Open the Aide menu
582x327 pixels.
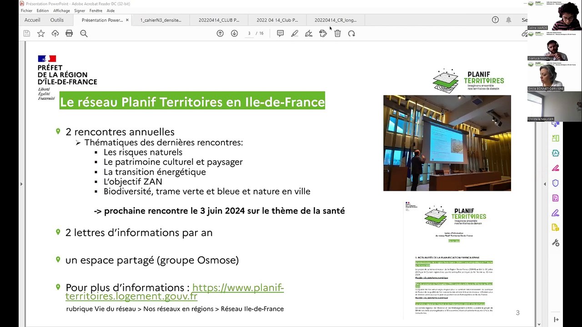tap(110, 10)
